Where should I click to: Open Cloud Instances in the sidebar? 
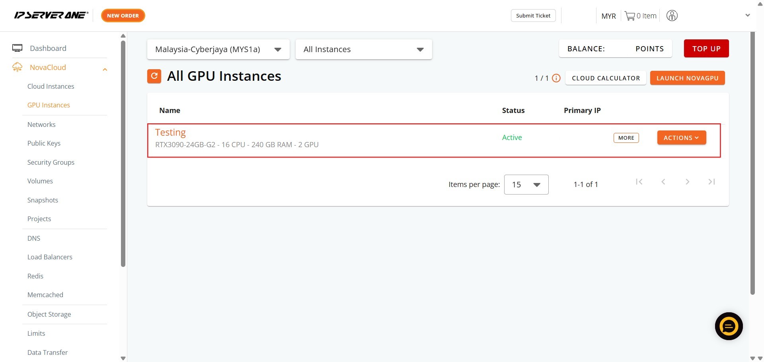51,86
